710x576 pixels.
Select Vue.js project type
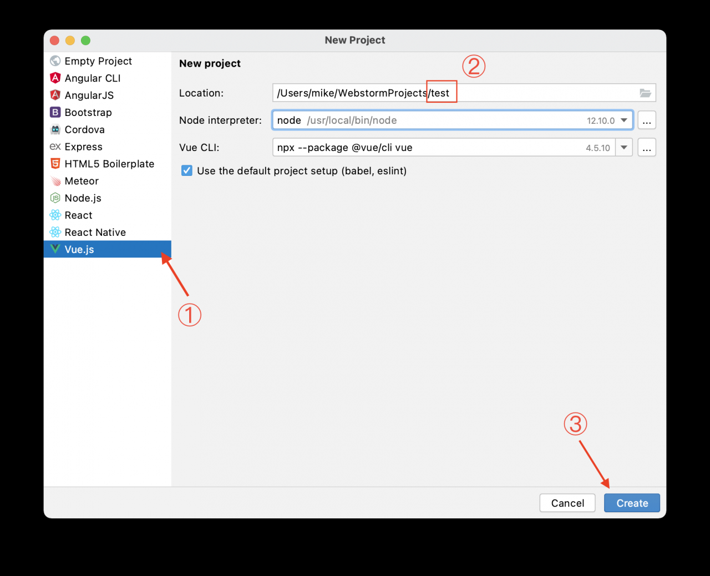pyautogui.click(x=108, y=249)
